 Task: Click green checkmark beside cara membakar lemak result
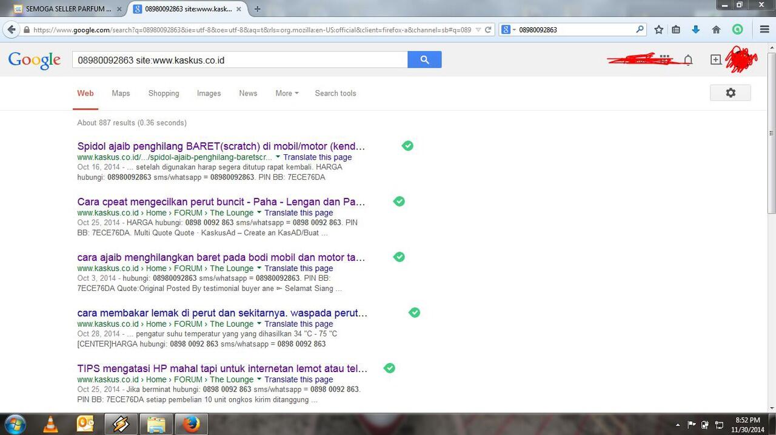(x=414, y=313)
